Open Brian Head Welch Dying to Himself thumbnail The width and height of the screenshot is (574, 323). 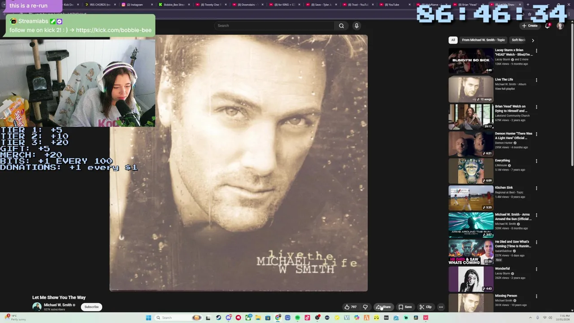click(x=471, y=117)
